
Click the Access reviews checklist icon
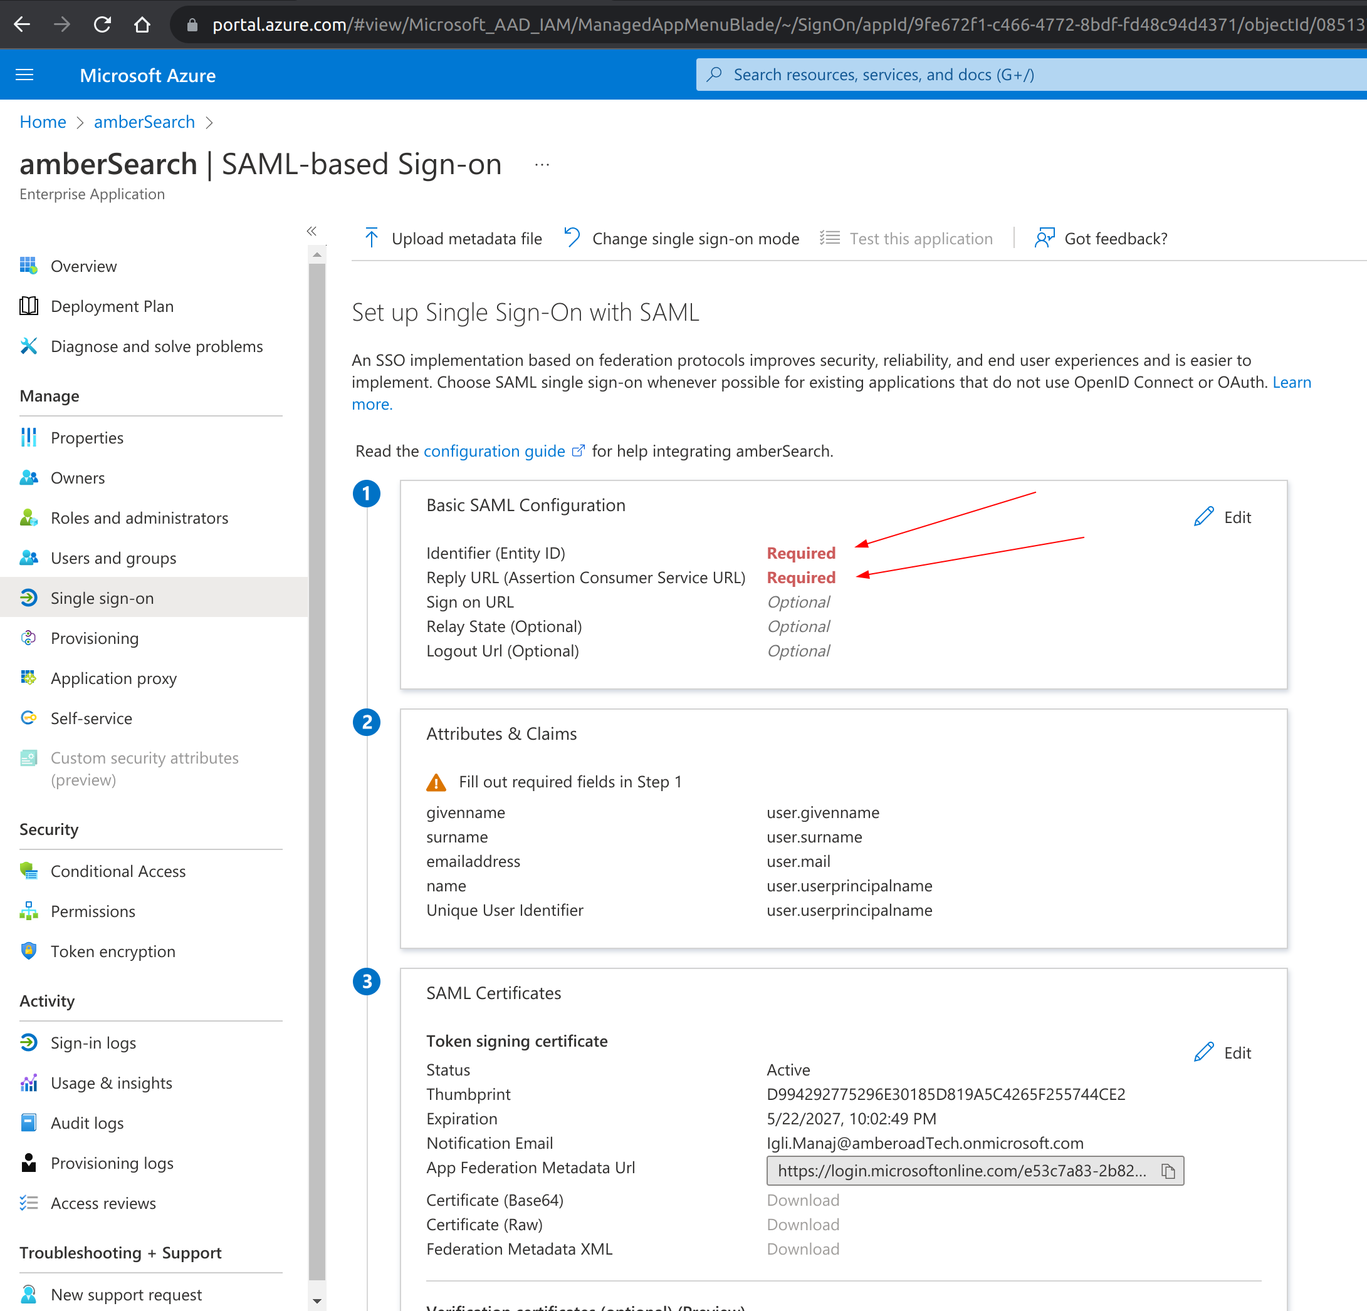(x=29, y=1202)
